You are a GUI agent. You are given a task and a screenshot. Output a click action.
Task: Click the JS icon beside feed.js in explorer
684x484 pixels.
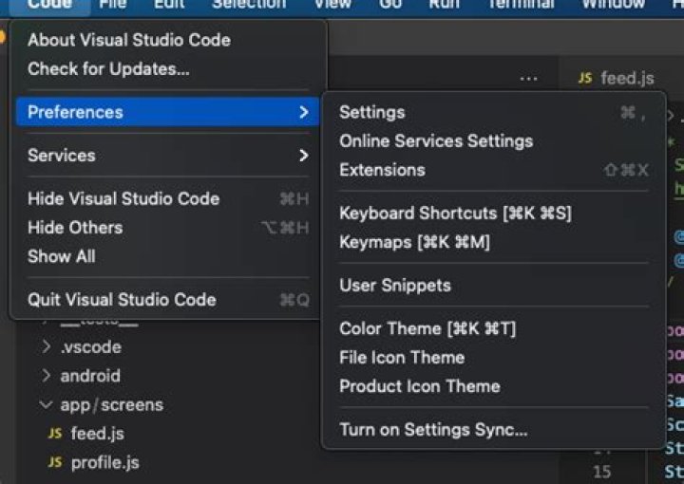55,434
